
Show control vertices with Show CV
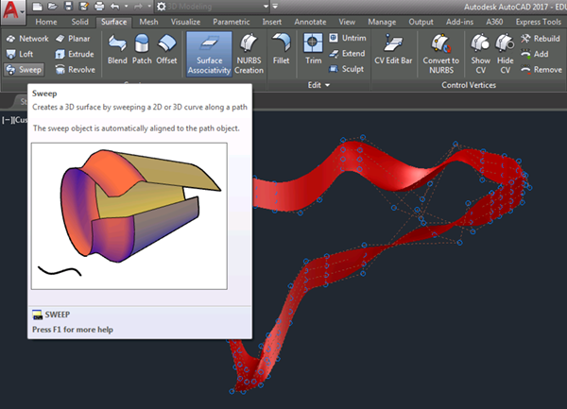coord(481,51)
